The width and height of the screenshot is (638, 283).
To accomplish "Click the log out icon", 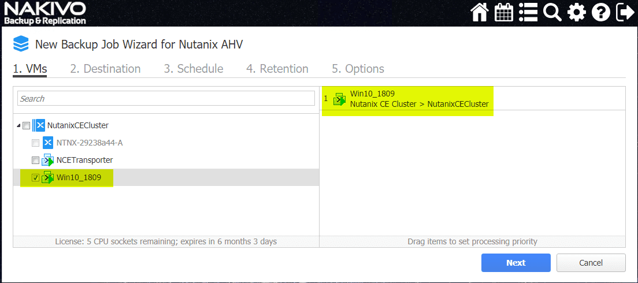I will (x=625, y=12).
